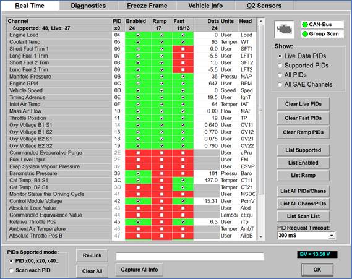Switch to the Diagnostics tab

[x=88, y=6]
